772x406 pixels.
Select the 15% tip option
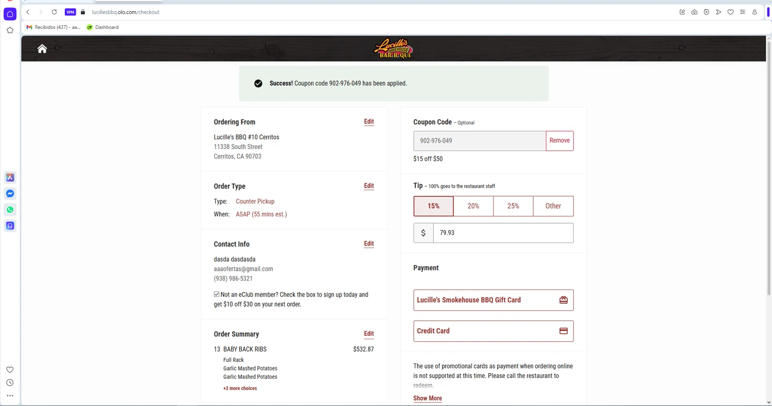click(x=433, y=206)
